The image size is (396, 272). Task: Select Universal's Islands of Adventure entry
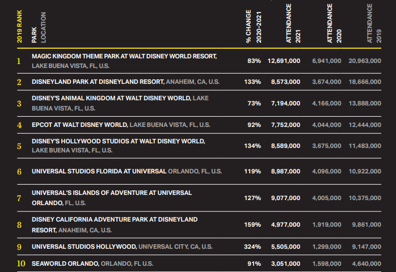tap(111, 193)
